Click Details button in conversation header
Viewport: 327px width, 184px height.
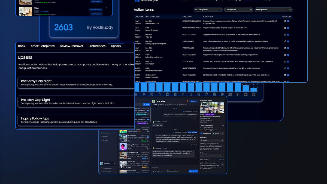point(193,101)
